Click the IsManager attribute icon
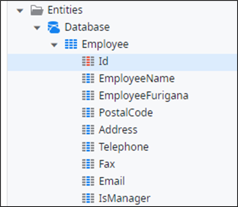The width and height of the screenshot is (238, 207). [x=88, y=198]
